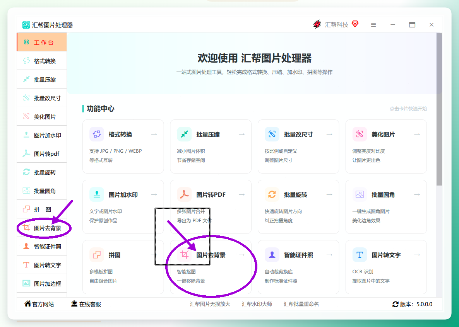Click the 图片加水印 card icon

(x=97, y=194)
